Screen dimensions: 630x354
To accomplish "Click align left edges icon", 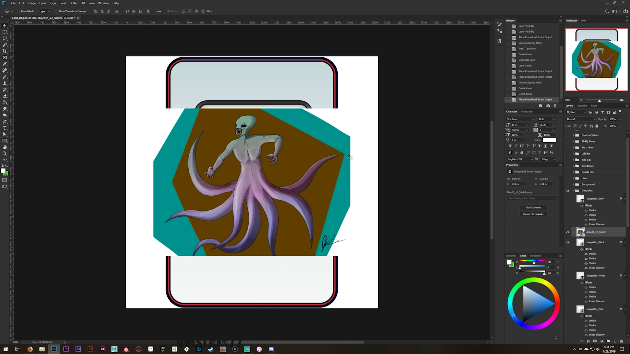I will point(96,11).
